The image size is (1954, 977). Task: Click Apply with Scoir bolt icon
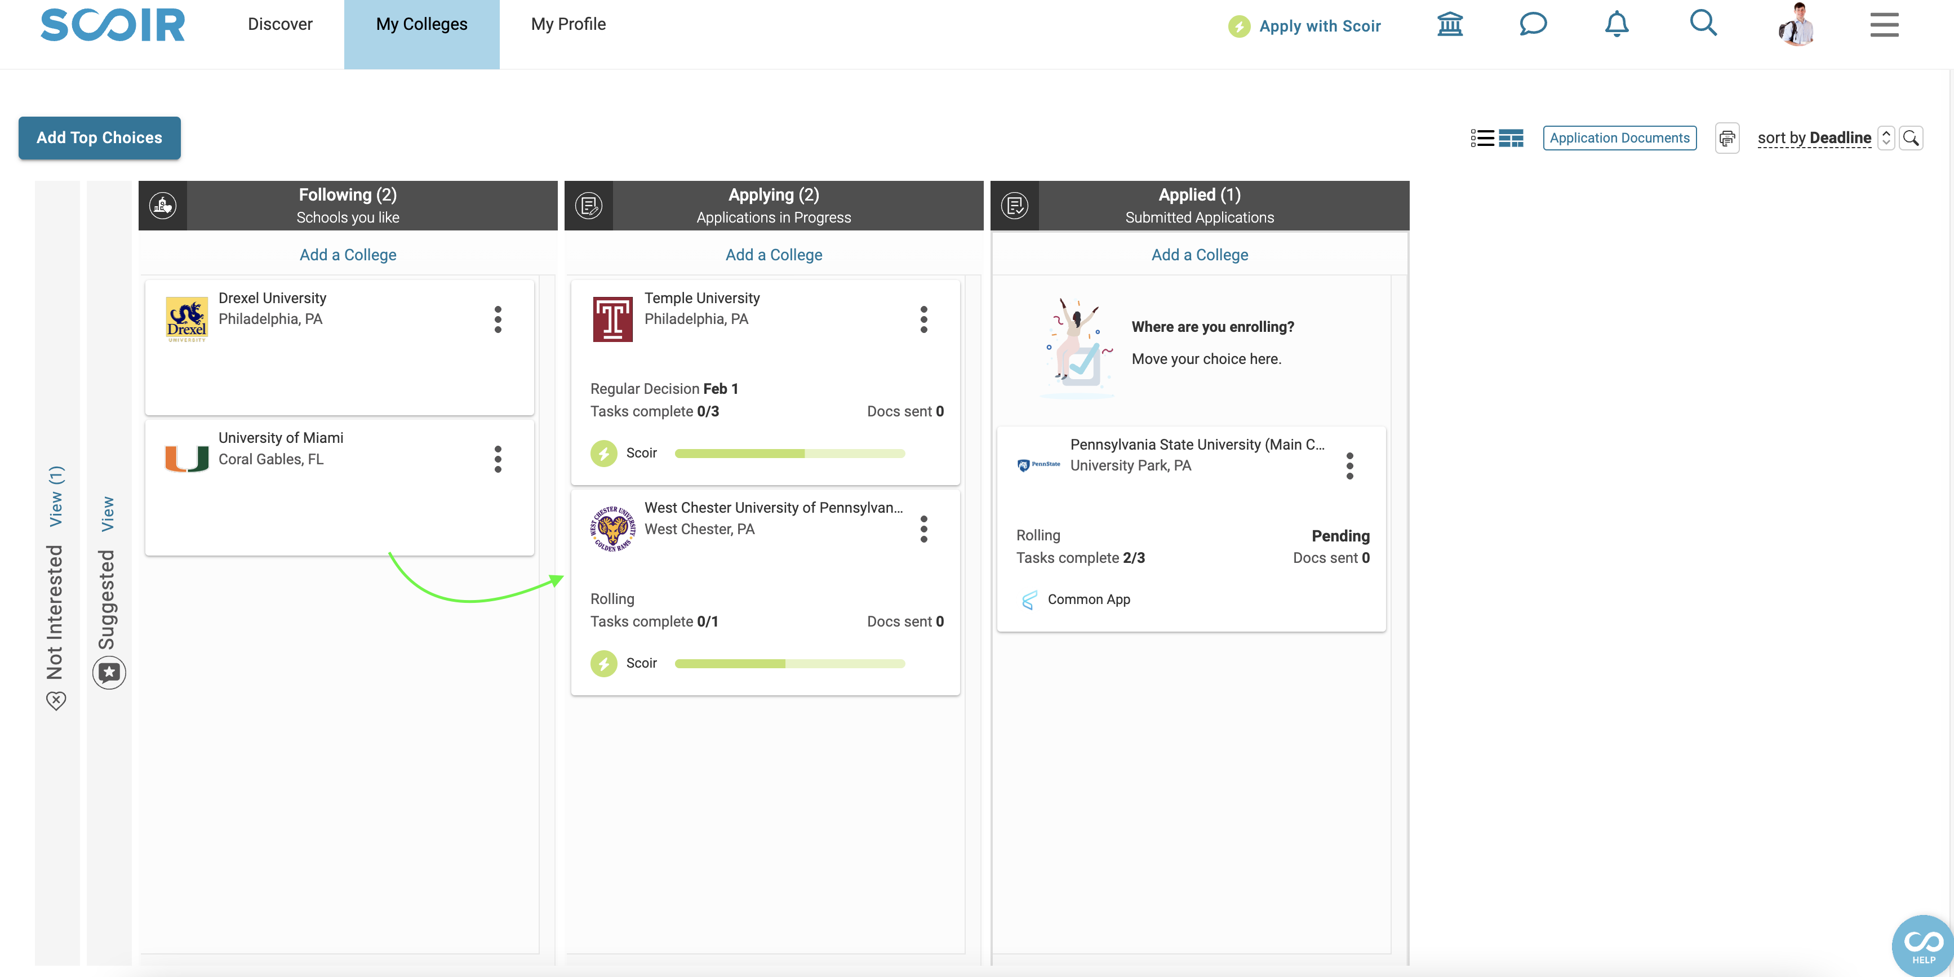(1240, 26)
